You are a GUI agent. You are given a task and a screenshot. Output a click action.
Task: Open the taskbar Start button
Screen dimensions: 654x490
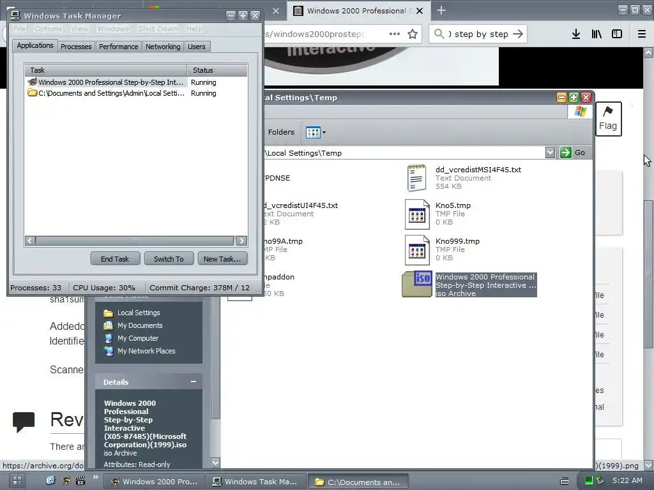(x=17, y=480)
